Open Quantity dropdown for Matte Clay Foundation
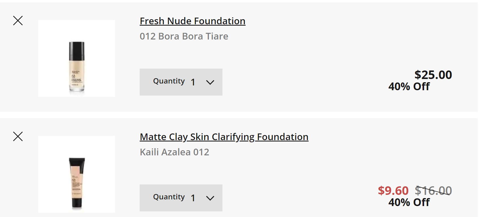481x217 pixels. tap(181, 198)
